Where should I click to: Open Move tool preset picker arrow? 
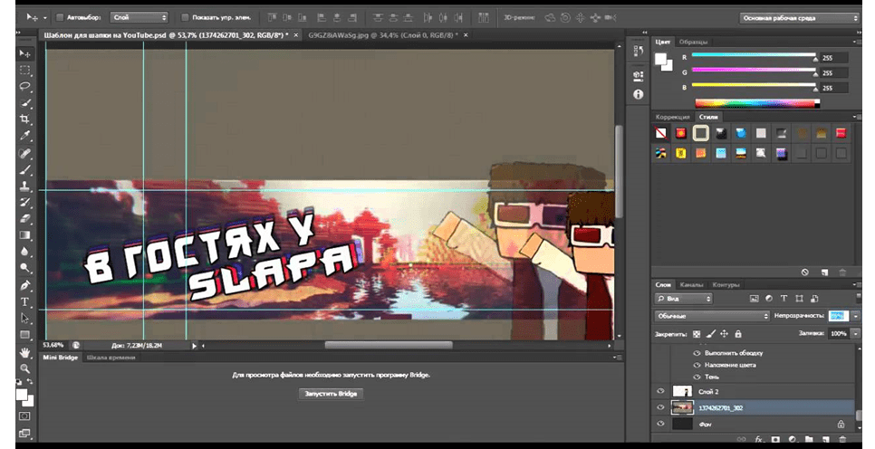(x=45, y=18)
